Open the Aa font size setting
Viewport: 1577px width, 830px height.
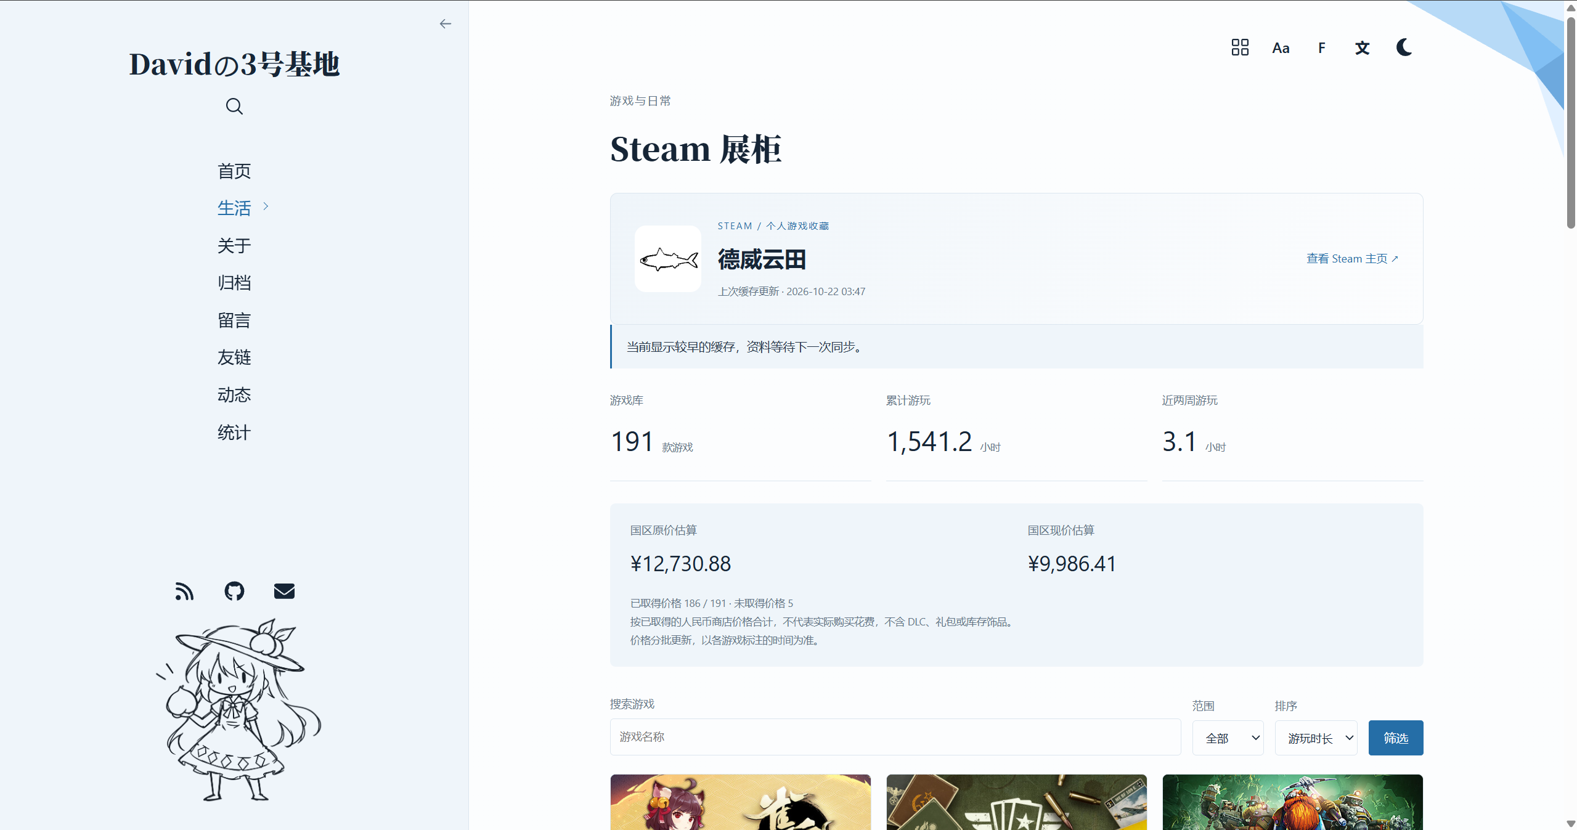pyautogui.click(x=1281, y=48)
